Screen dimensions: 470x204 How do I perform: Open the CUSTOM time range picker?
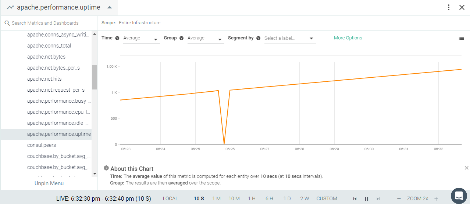pos(327,198)
